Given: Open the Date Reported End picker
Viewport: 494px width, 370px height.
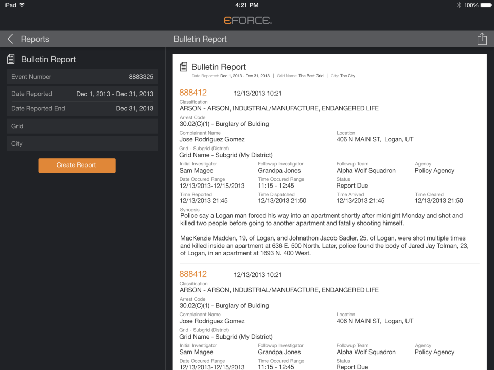Looking at the screenshot, I should click(82, 108).
